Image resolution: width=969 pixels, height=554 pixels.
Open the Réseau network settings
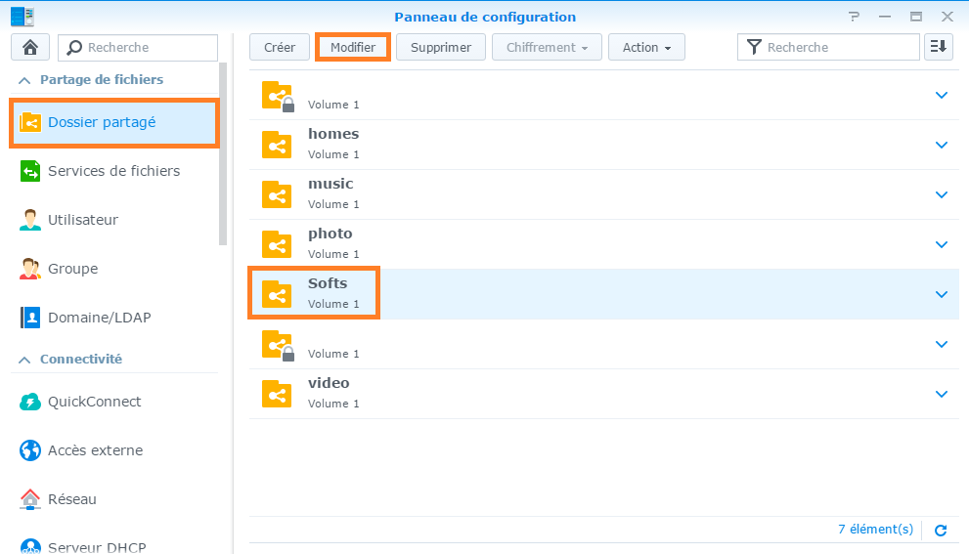pyautogui.click(x=72, y=499)
